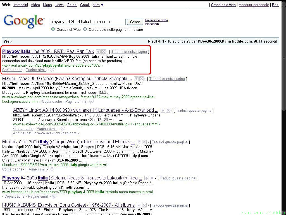Viewport: 286px width, 215px height.
Task: Open comment bubble for the realraptalk.com result
Action: (x=52, y=70)
